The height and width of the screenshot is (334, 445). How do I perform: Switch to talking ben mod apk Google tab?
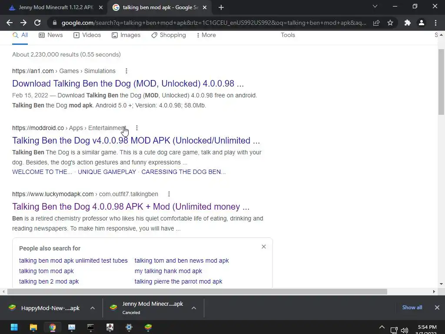pyautogui.click(x=159, y=8)
